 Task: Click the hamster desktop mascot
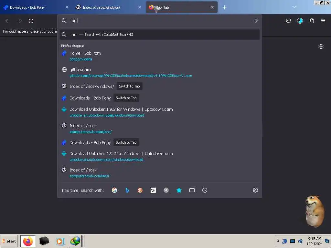(314, 211)
